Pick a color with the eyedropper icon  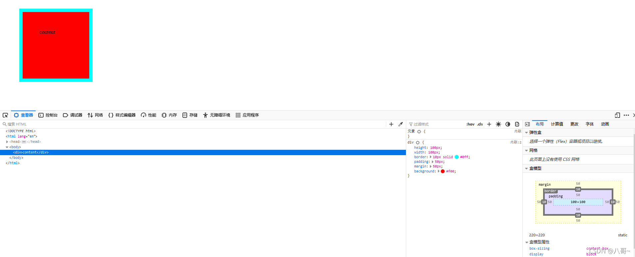[x=401, y=124]
